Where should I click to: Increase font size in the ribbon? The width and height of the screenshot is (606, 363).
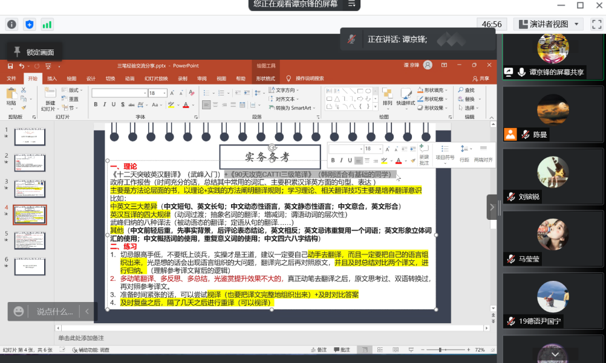172,93
